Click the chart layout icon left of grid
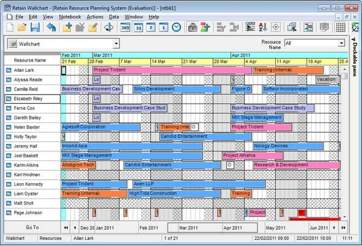This screenshot has height=246, width=362. pos(308,27)
